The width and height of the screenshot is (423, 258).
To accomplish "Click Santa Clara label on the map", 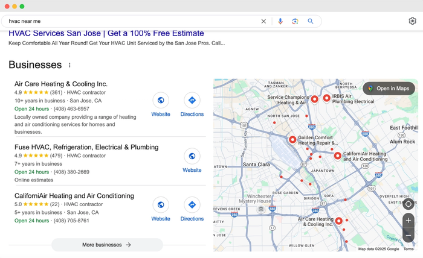I will [256, 165].
